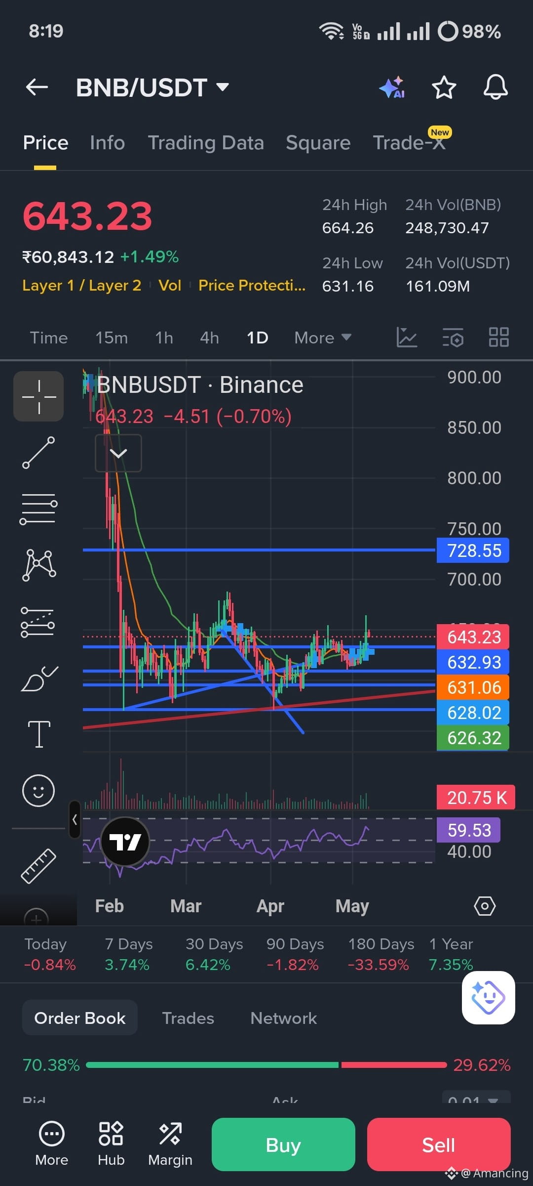Switch to the Price tab

[45, 143]
